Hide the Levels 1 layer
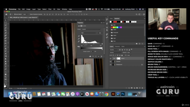This screenshot has height=107, width=190. [110, 59]
